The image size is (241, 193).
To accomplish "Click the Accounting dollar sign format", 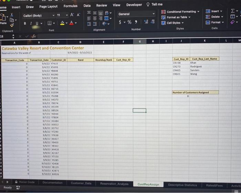I will pos(120,22).
